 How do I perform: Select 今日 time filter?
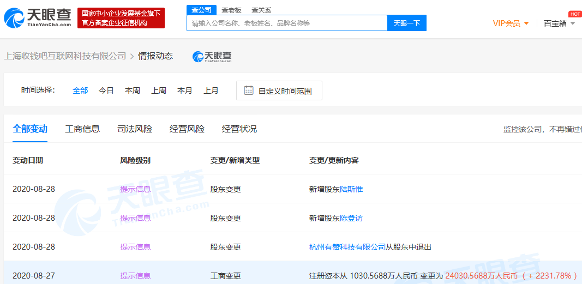point(106,90)
